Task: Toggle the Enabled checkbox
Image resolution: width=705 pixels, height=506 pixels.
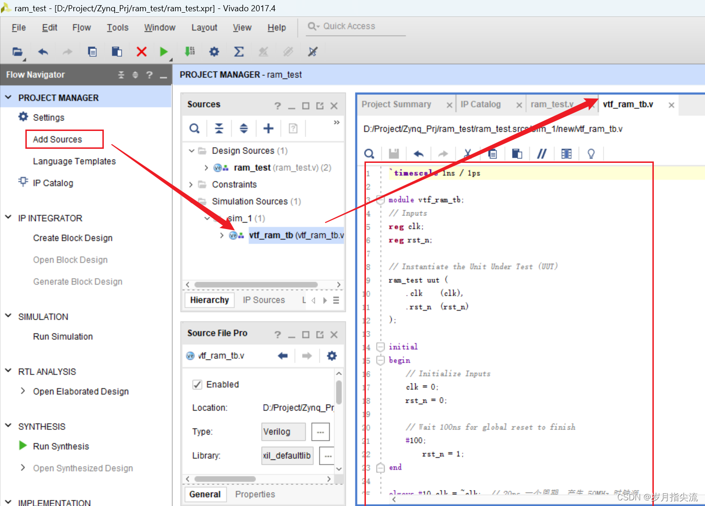Action: (197, 384)
